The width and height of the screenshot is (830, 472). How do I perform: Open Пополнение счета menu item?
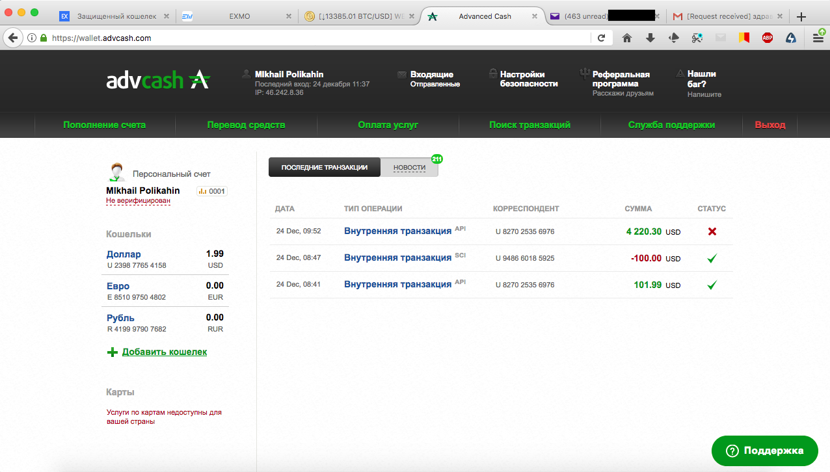[x=104, y=125]
